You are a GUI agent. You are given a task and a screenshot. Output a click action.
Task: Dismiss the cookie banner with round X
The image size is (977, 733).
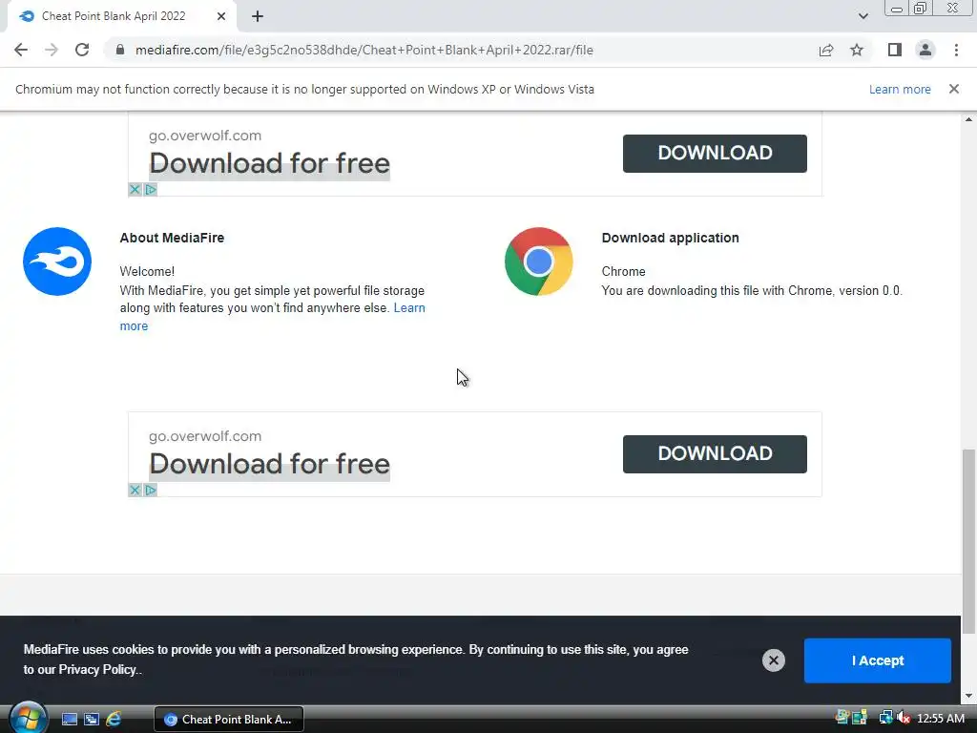coord(773,660)
